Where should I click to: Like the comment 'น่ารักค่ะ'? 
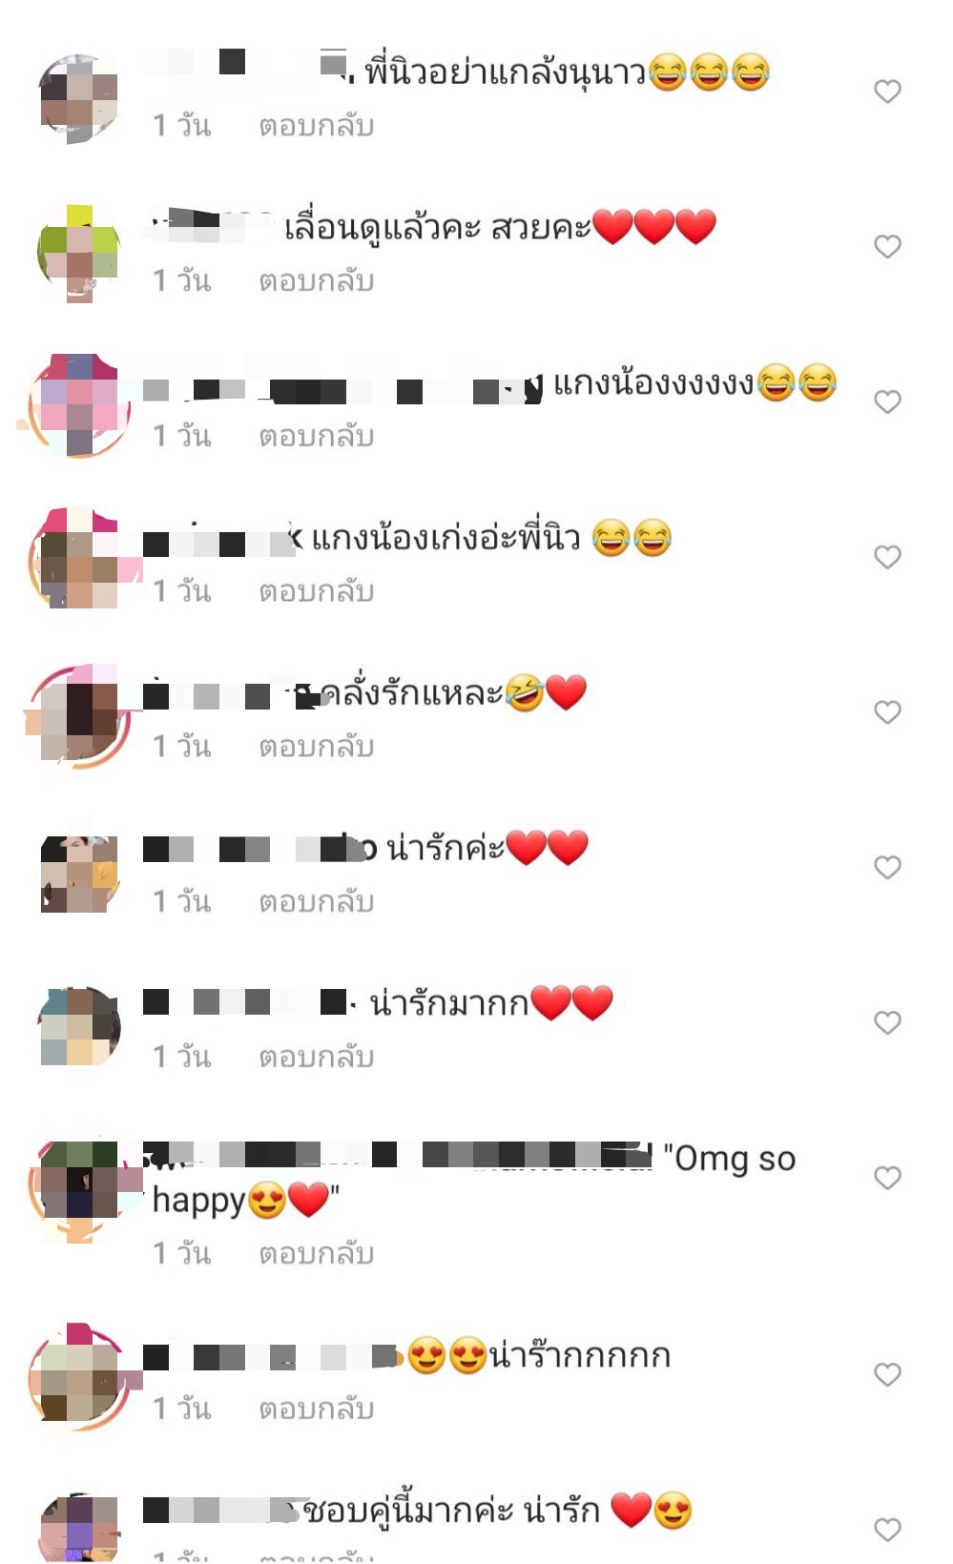[887, 868]
